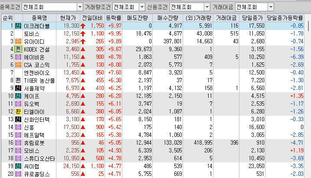Click the upper-limit arrow in 토비스 row
This screenshot has height=178, width=311.
83,34
